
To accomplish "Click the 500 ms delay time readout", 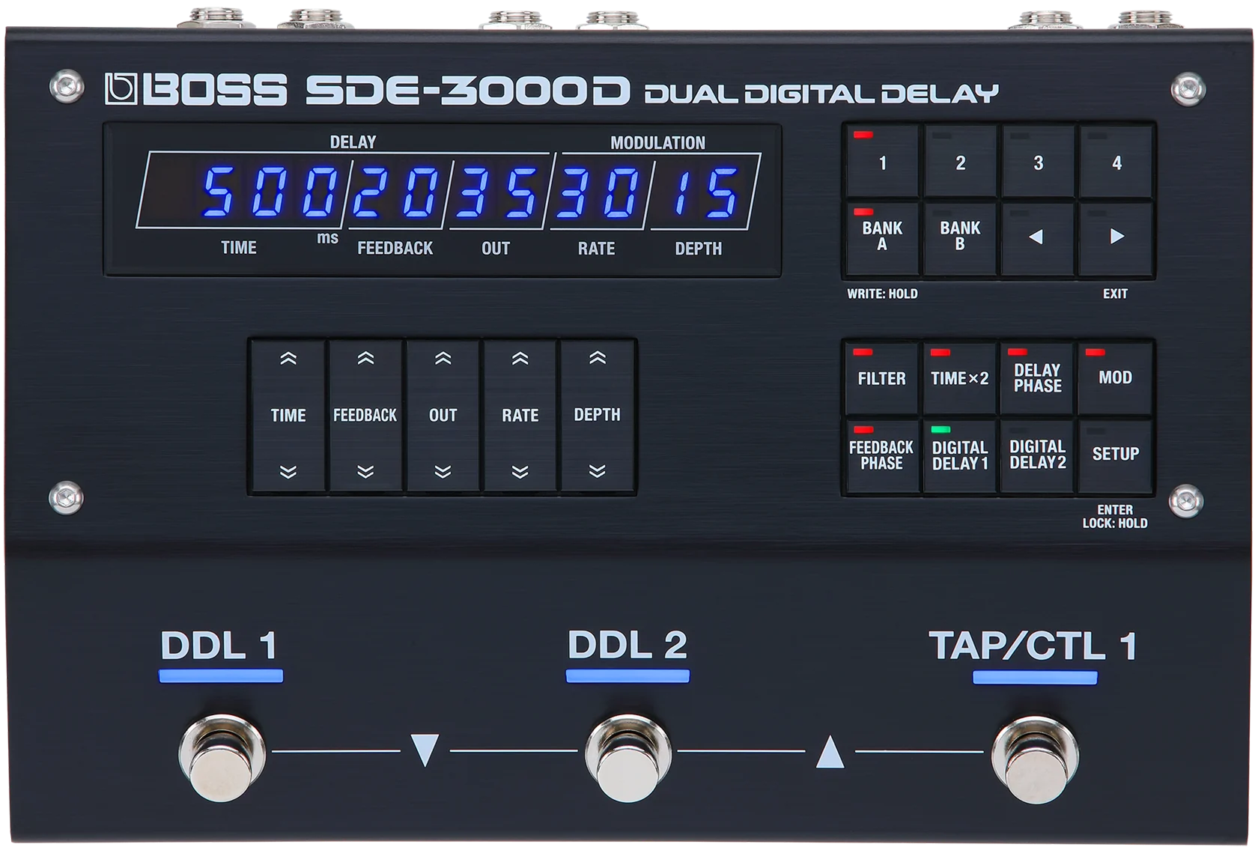I will point(270,192).
